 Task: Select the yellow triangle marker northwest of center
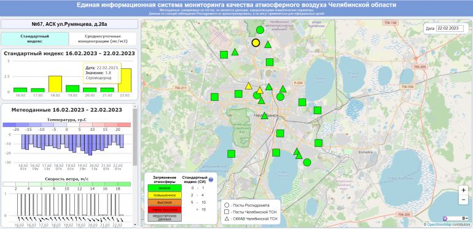(249, 86)
